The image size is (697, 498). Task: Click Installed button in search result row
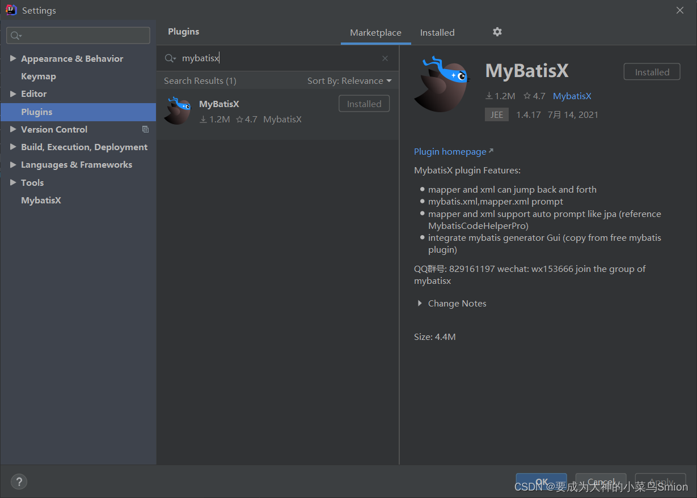pyautogui.click(x=364, y=104)
